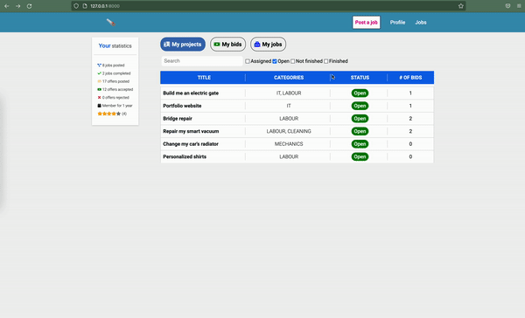Click the Your statistics heading
525x318 pixels.
[115, 45]
